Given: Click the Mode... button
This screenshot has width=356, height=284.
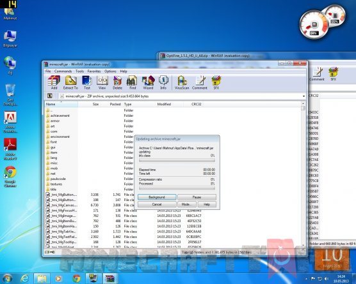Looking at the screenshot, I should tap(186, 204).
